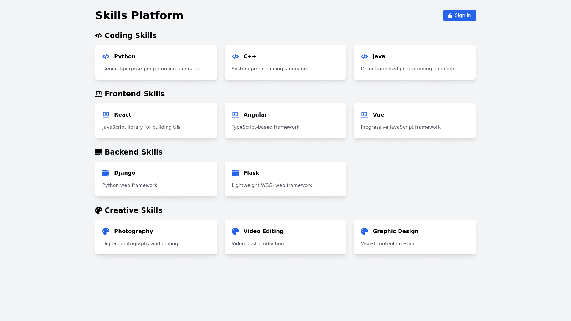Click the Frontend Skills section heading
Viewport: 571px width, 321px height.
coord(134,94)
